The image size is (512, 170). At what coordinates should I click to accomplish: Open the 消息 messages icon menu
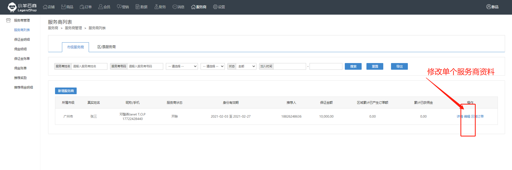click(x=175, y=7)
